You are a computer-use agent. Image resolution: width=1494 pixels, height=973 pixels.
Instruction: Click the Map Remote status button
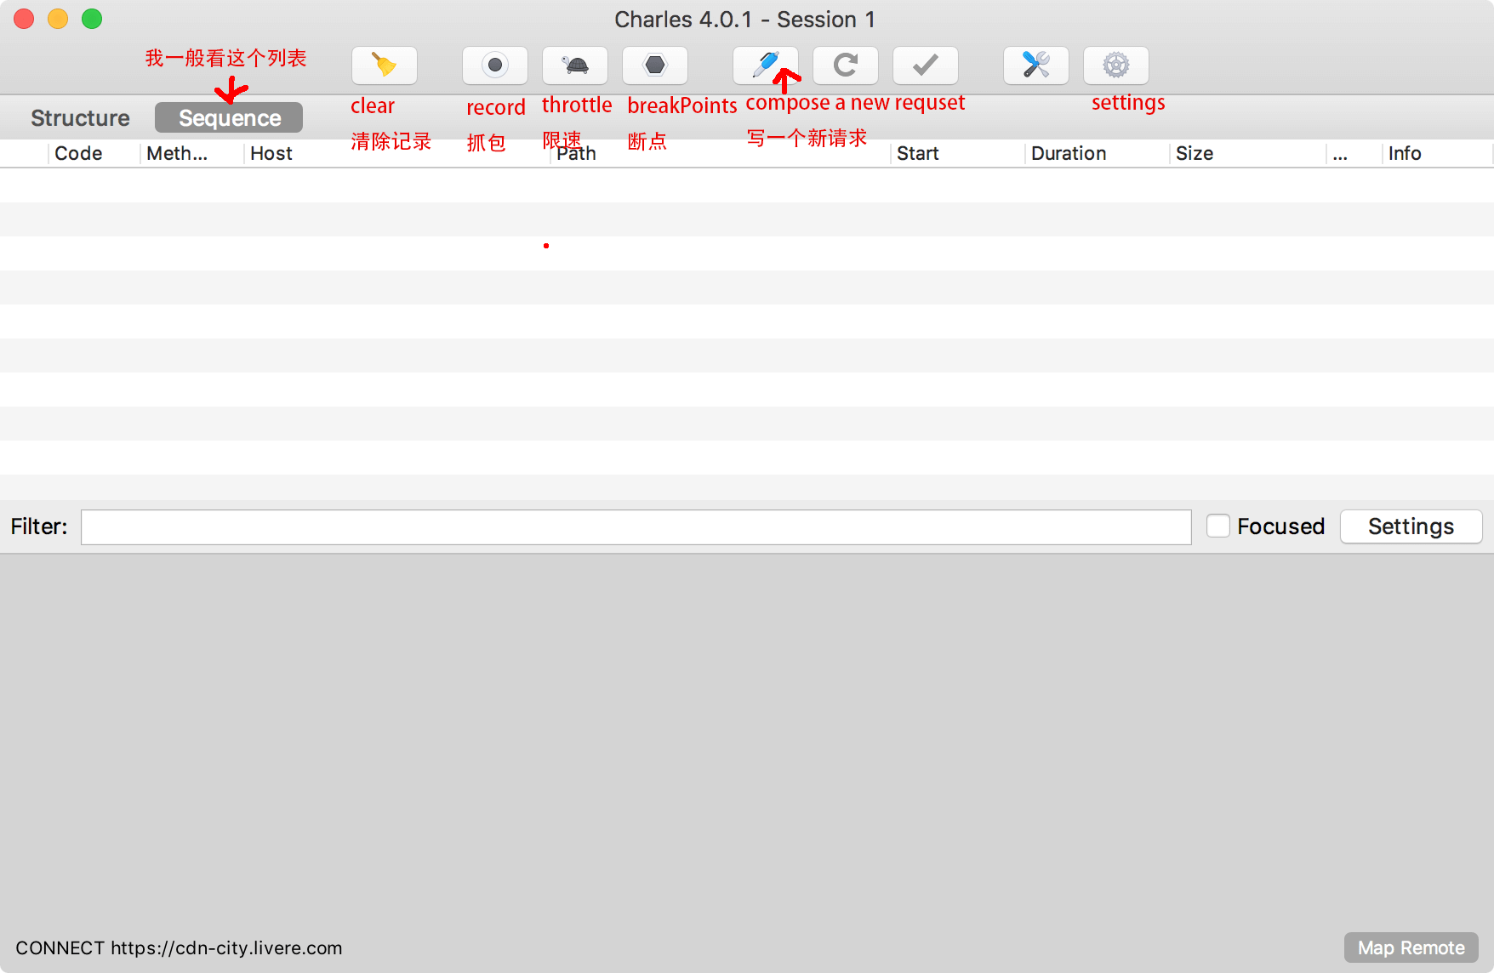(1411, 947)
